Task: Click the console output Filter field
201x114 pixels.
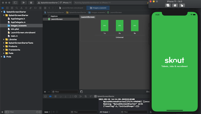Action: tap(134, 112)
